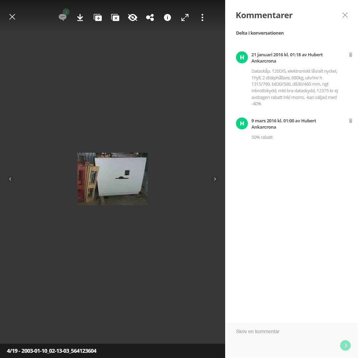The height and width of the screenshot is (358, 358).
Task: Select the '50% rabatt' comment text
Action: (262, 137)
